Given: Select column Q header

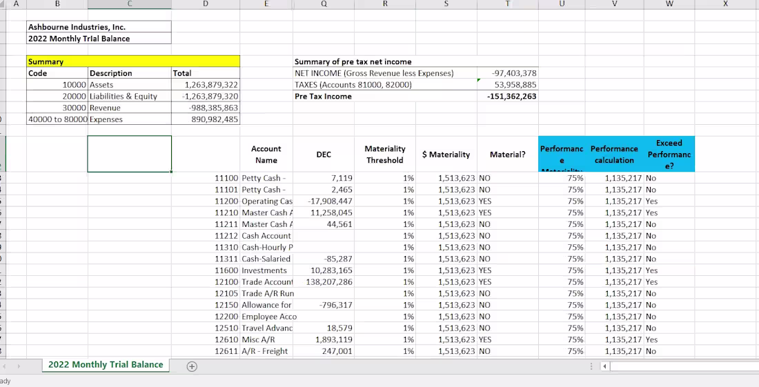Looking at the screenshot, I should (x=324, y=4).
